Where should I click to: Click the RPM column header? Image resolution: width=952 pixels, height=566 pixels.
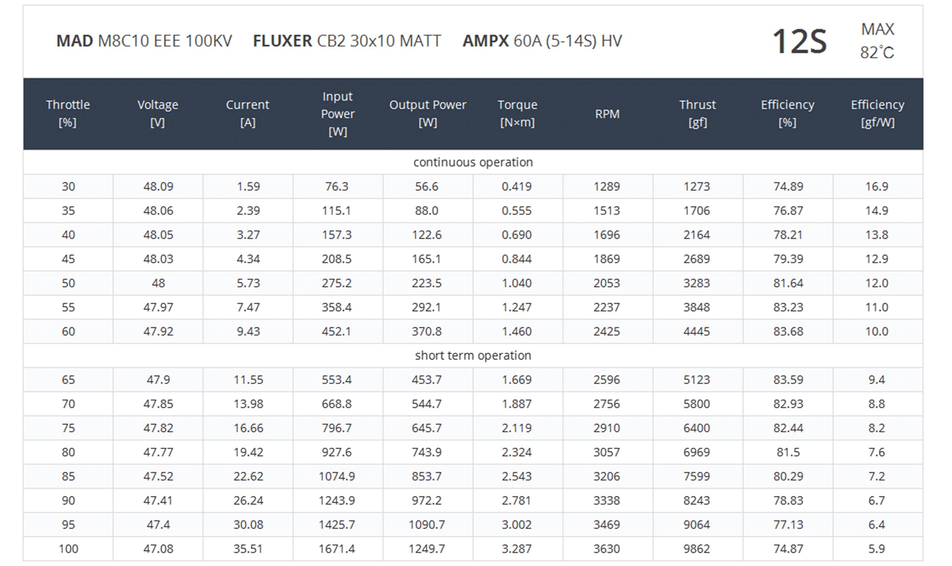click(607, 114)
